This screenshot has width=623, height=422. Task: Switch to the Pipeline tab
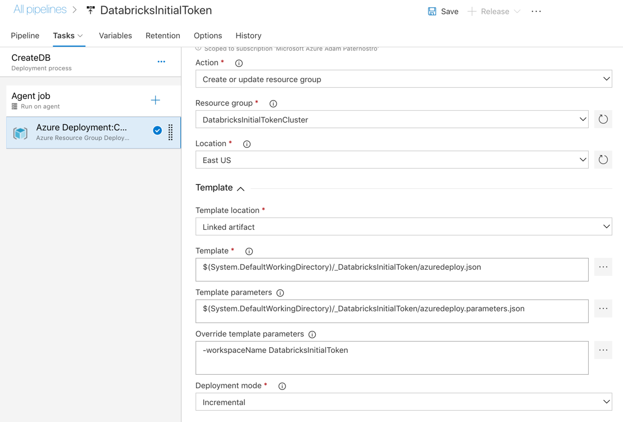(25, 36)
